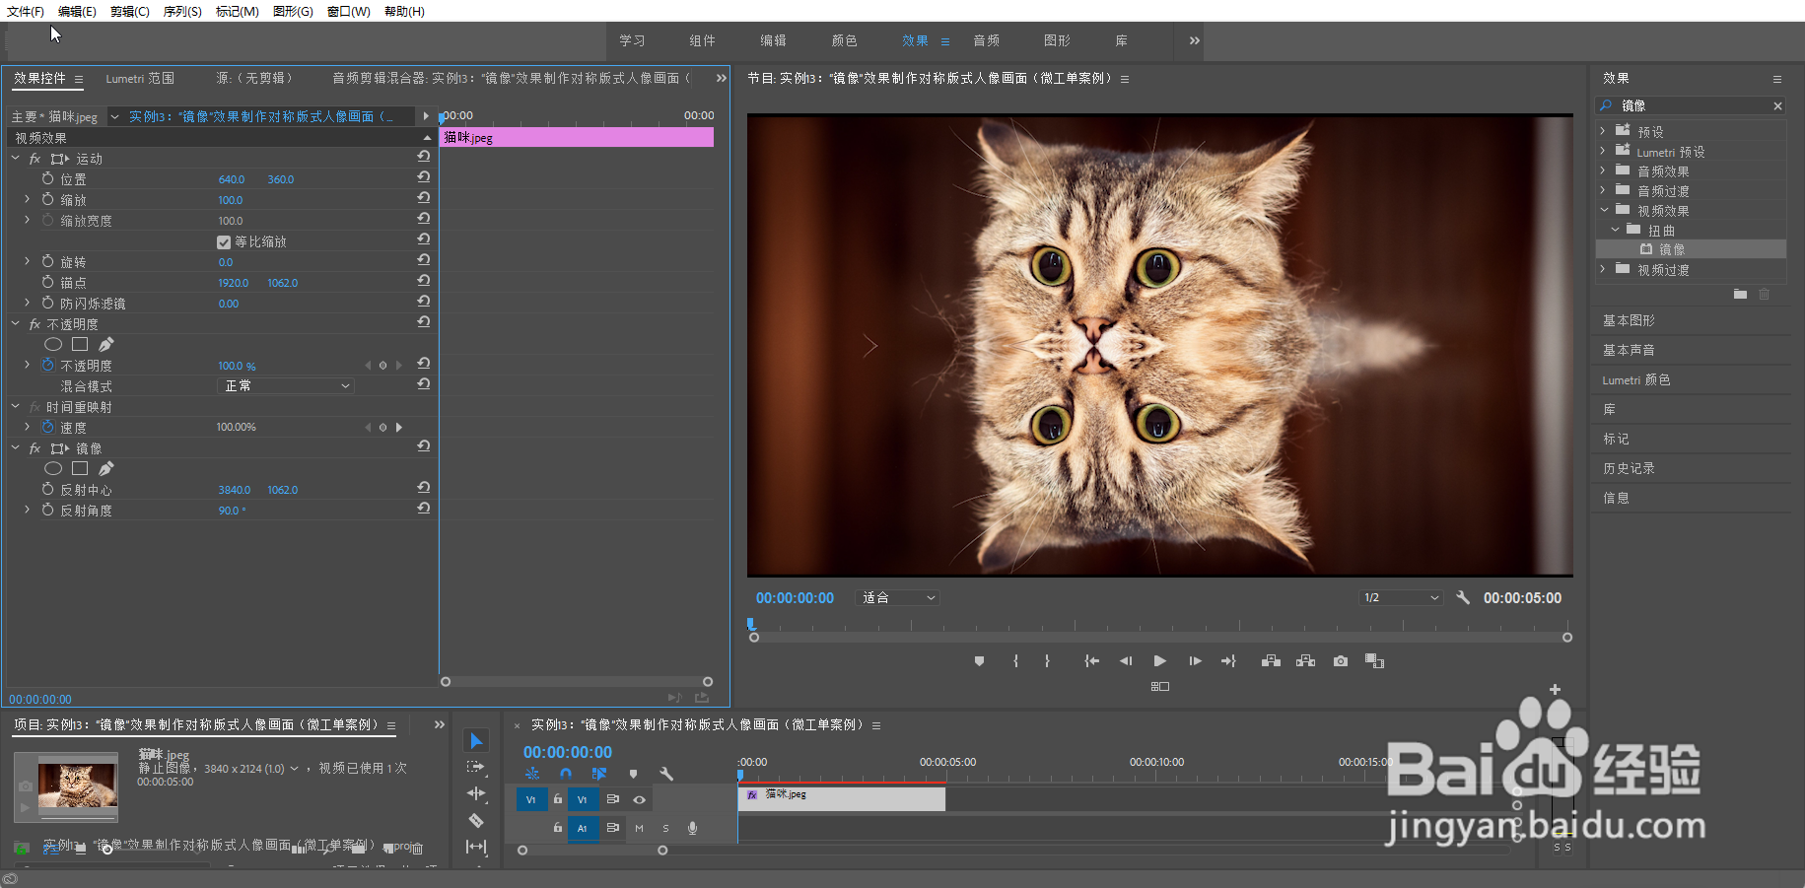Expand the 视频过渡 folder in Effects
Viewport: 1805px width, 888px height.
pyautogui.click(x=1603, y=269)
